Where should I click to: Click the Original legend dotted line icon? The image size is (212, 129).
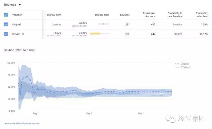[x=177, y=64]
